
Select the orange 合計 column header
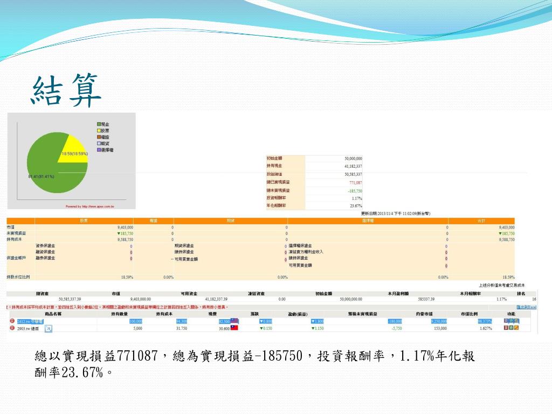(481, 220)
